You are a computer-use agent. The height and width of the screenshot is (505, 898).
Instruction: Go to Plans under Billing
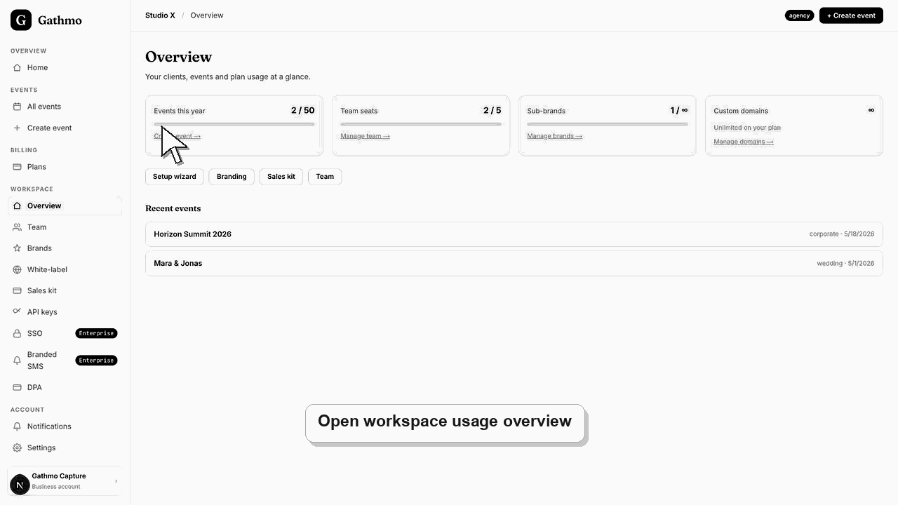point(65,167)
